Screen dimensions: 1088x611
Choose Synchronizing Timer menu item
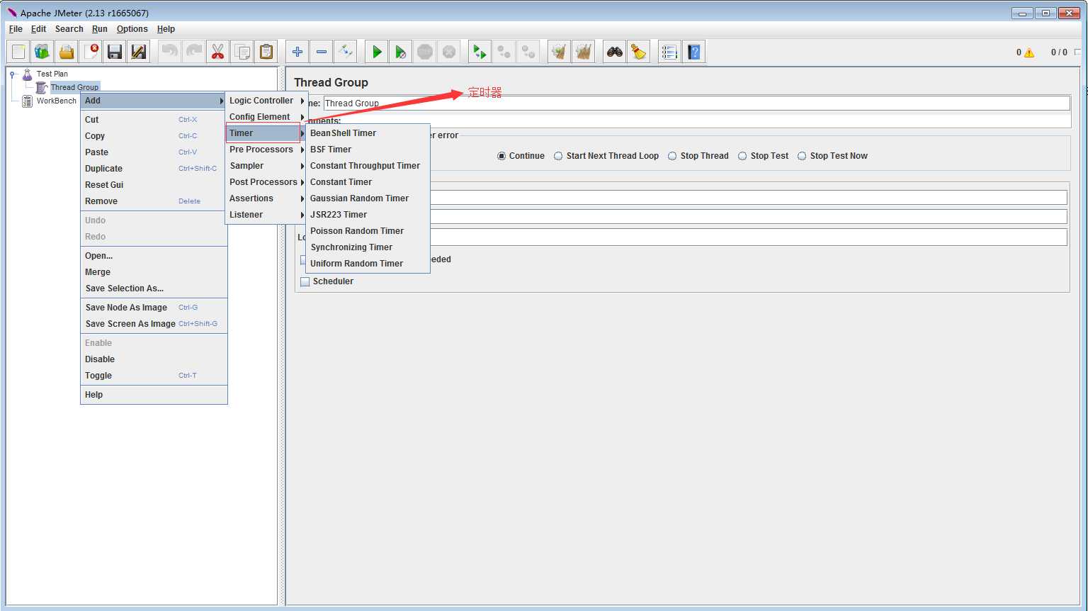click(368, 247)
